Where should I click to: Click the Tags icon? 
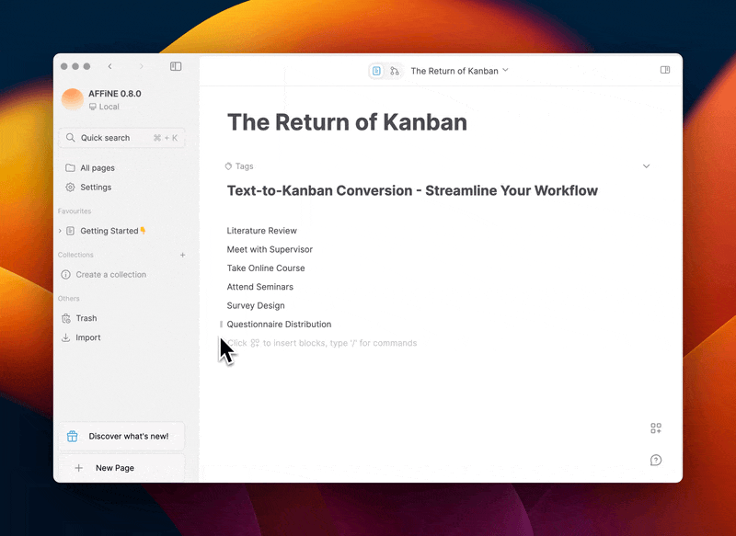228,166
